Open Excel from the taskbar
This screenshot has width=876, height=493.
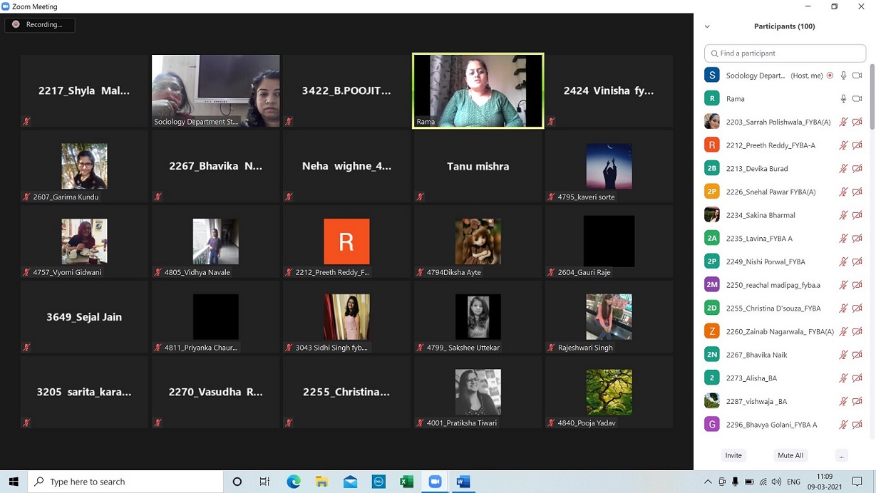(406, 482)
